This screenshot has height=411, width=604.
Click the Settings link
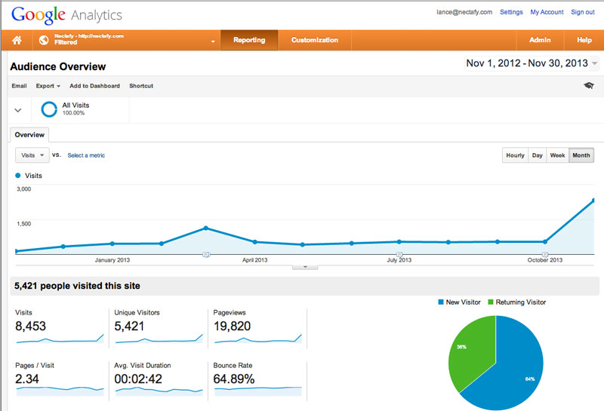click(511, 12)
